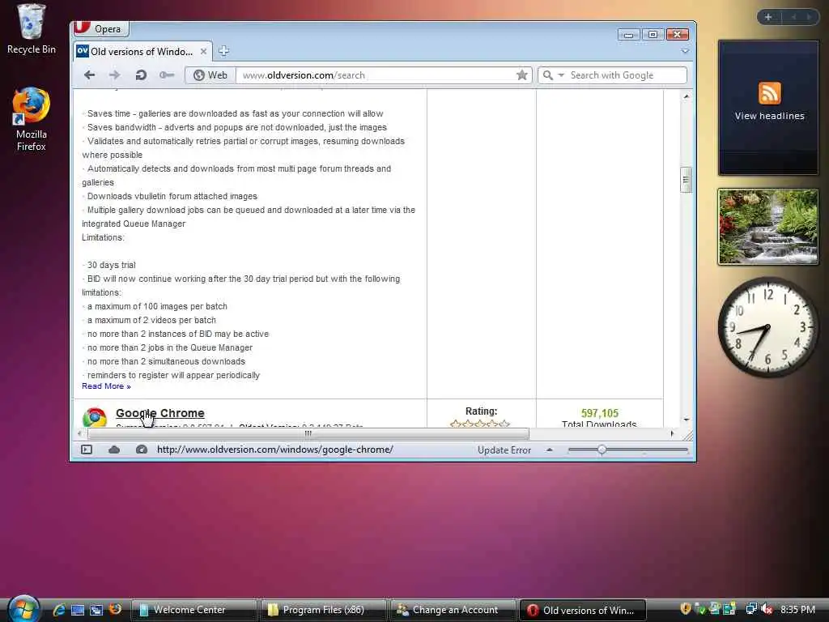Click "a maximum of 2 videos per batch"
The height and width of the screenshot is (622, 829).
[151, 320]
